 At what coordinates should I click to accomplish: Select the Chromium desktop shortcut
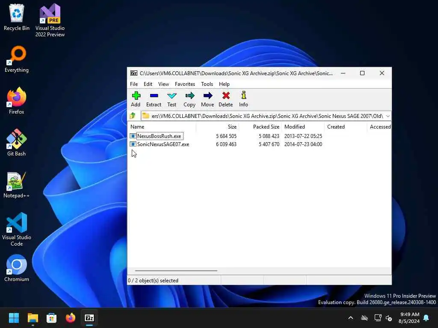tap(17, 268)
